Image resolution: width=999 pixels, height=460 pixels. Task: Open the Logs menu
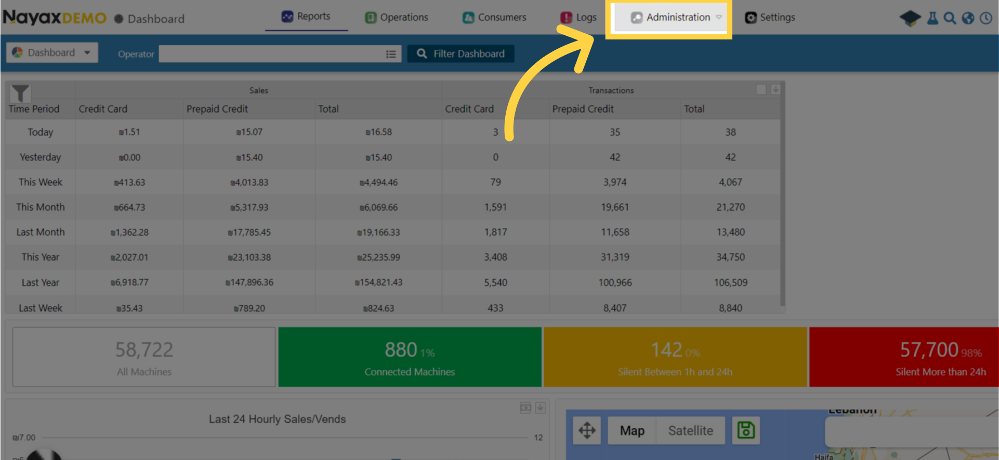tap(579, 18)
